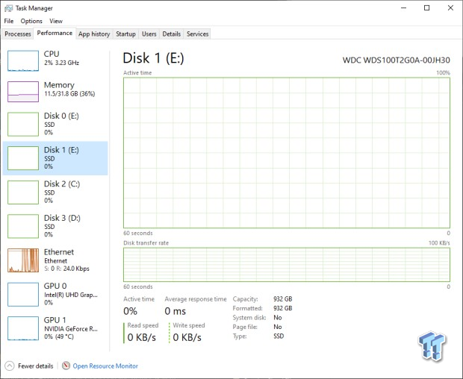Switch to the Details tab

click(172, 34)
